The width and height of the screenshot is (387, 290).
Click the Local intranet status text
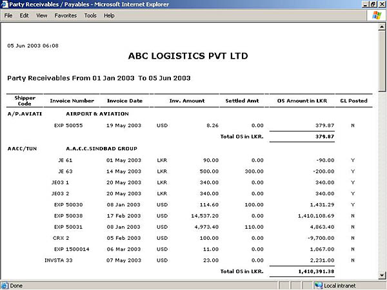(x=340, y=285)
